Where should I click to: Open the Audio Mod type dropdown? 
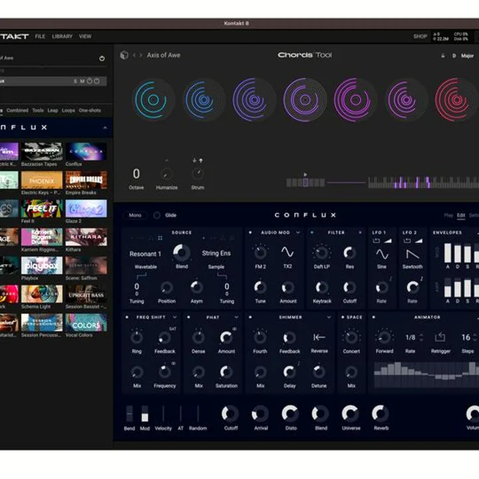[x=298, y=232]
